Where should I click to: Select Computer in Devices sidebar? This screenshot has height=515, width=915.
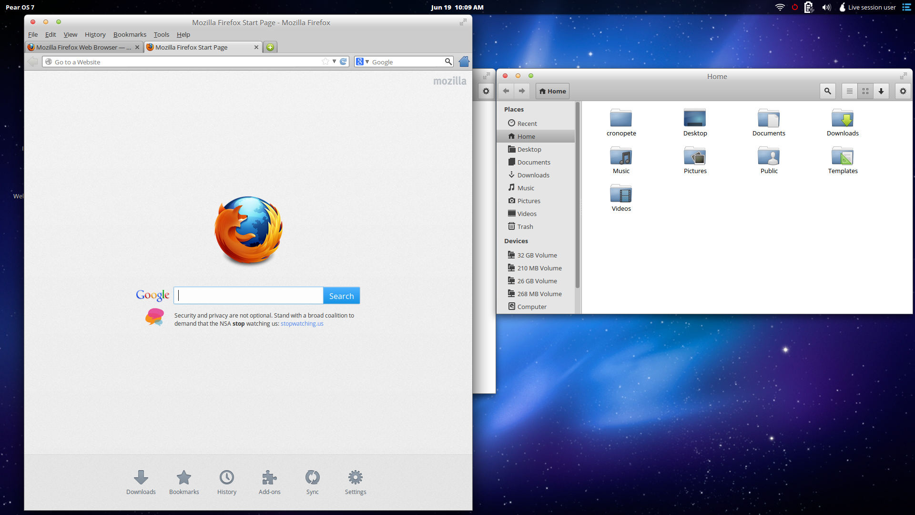[x=536, y=307]
